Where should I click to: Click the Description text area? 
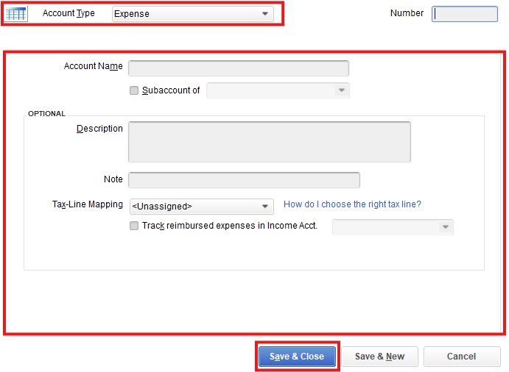click(x=269, y=141)
